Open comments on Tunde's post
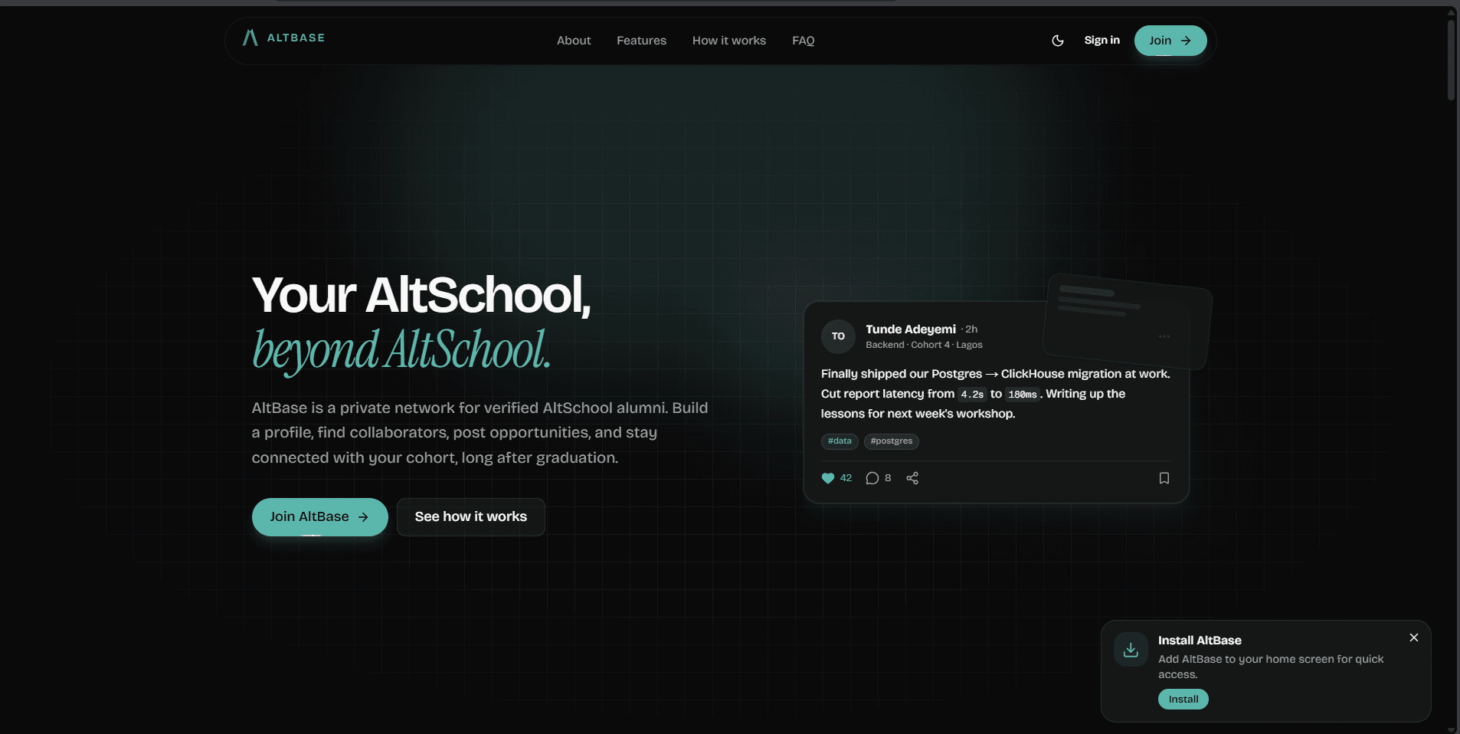Screen dimensions: 1460x734 tap(872, 478)
